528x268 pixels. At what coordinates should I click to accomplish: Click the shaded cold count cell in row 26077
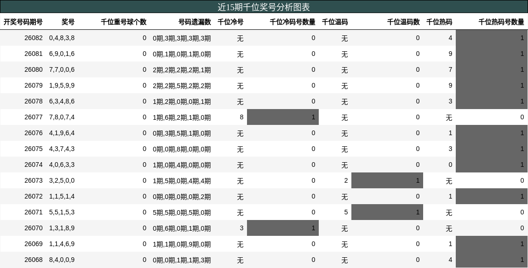283,117
